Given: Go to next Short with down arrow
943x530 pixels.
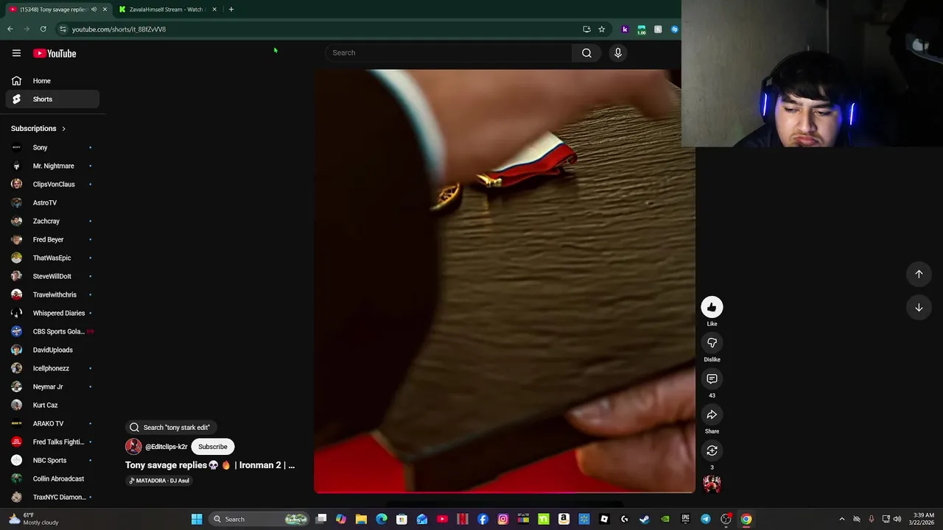Looking at the screenshot, I should [919, 308].
